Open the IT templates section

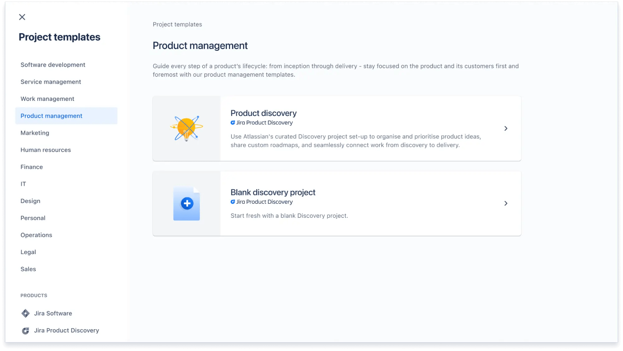pyautogui.click(x=23, y=184)
